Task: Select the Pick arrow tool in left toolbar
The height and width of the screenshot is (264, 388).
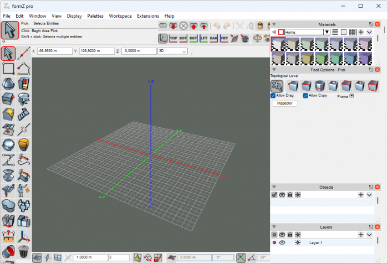Action: coord(8,53)
